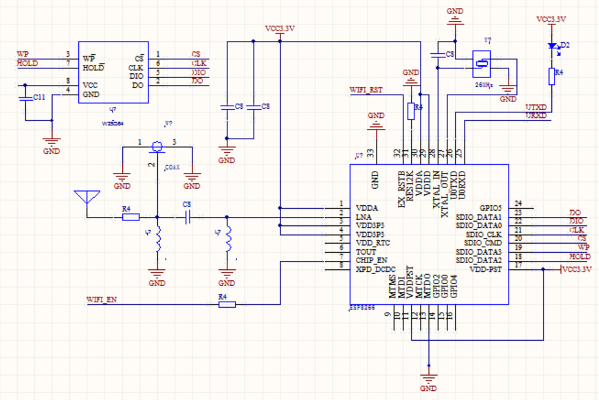Select the UTXD net label
Screen dimensions: 599x400
pyautogui.click(x=537, y=108)
